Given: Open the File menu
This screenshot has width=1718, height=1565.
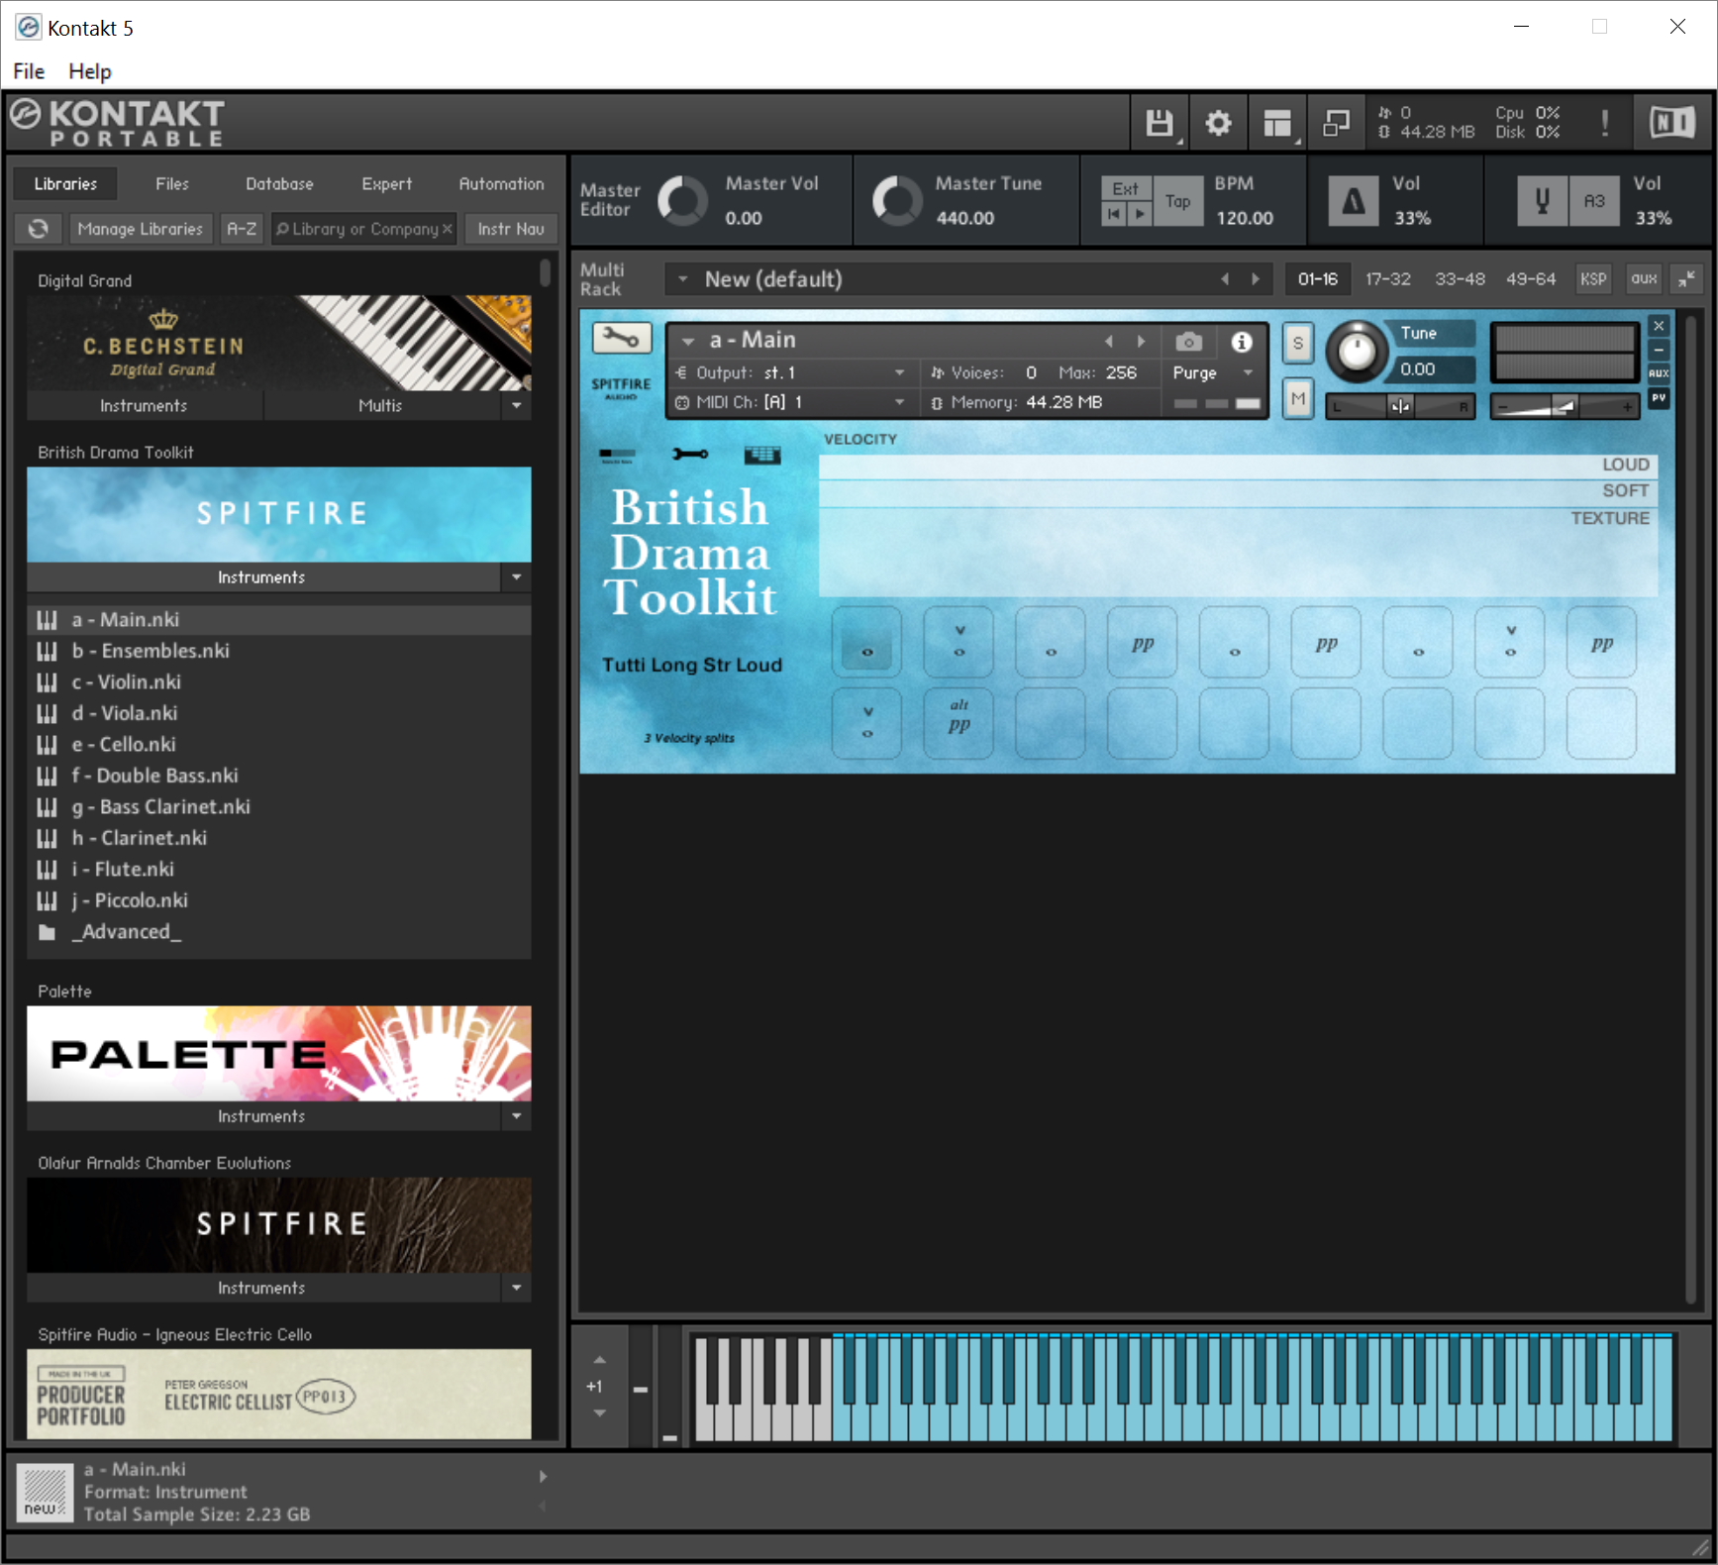Looking at the screenshot, I should click(29, 71).
